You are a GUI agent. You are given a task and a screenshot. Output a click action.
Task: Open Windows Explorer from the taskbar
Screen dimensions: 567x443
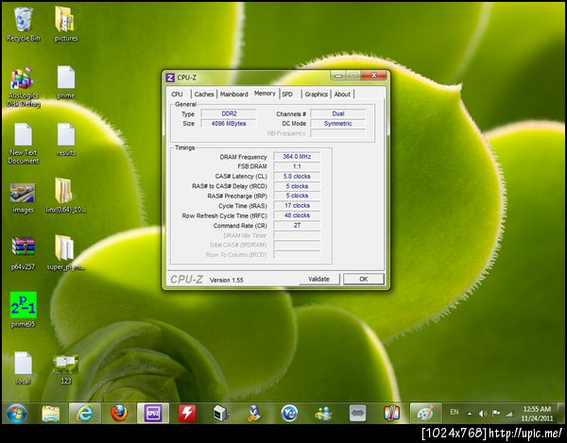pos(51,413)
